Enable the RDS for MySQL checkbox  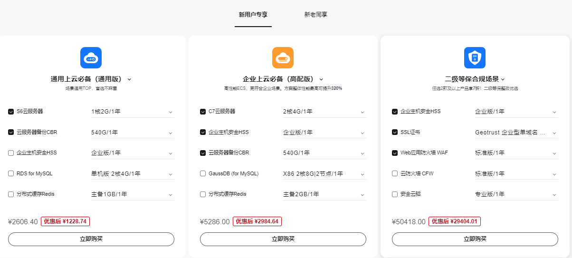pos(11,173)
